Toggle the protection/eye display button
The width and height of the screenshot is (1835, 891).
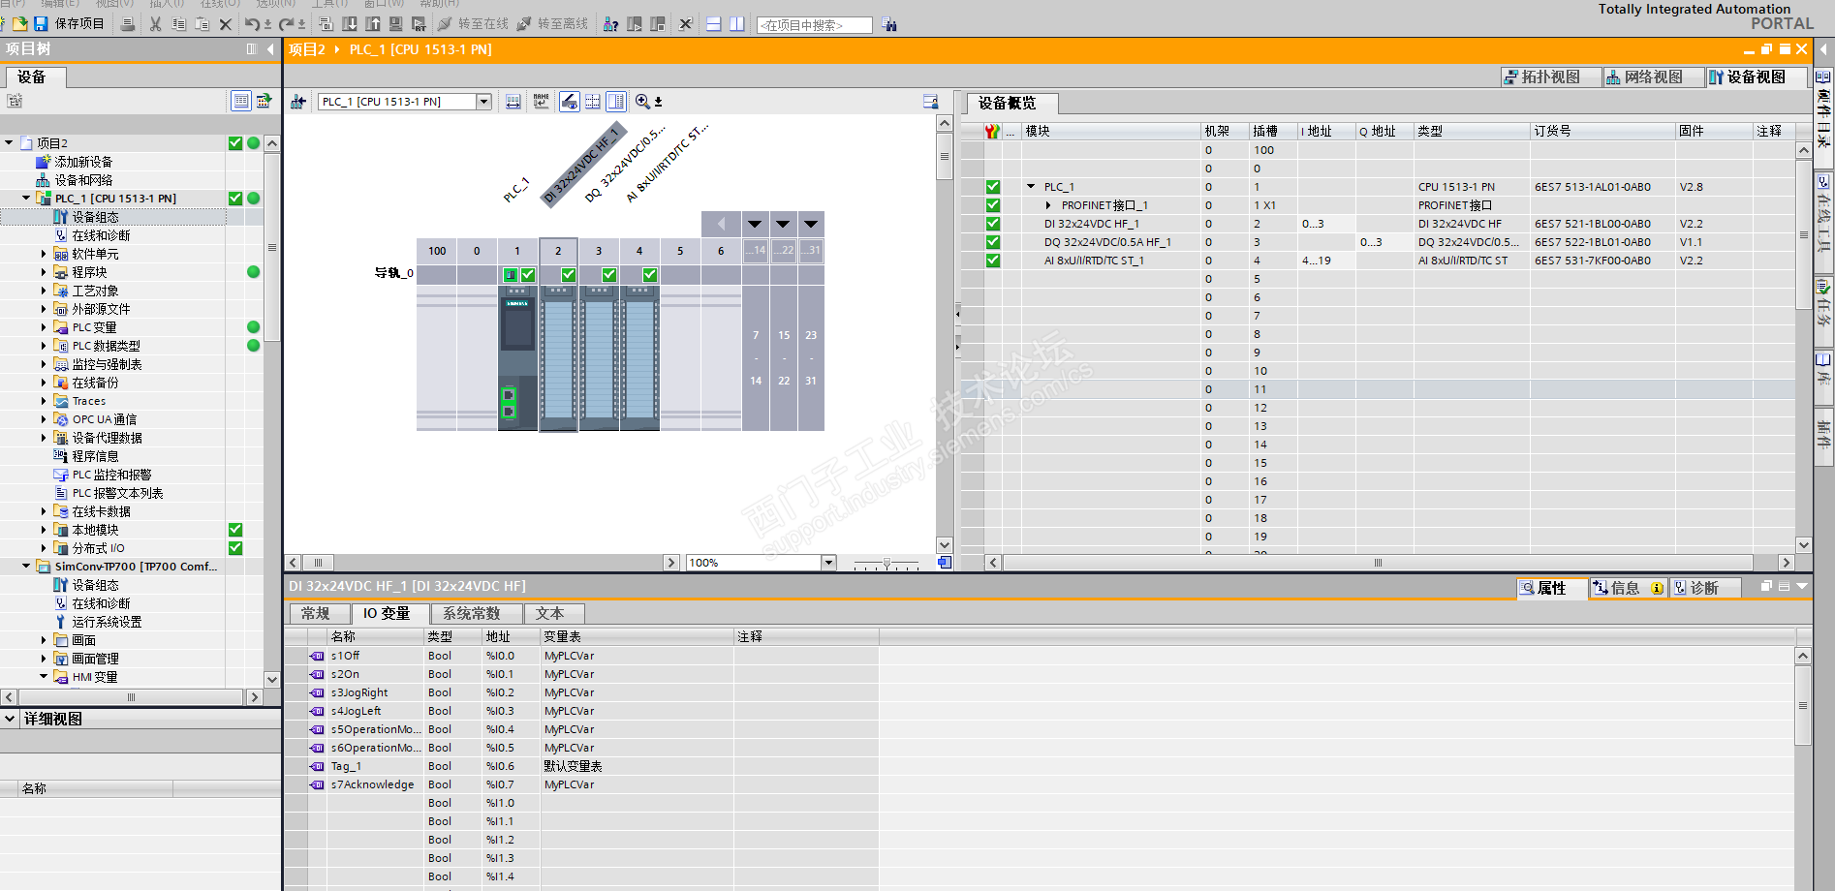click(569, 102)
